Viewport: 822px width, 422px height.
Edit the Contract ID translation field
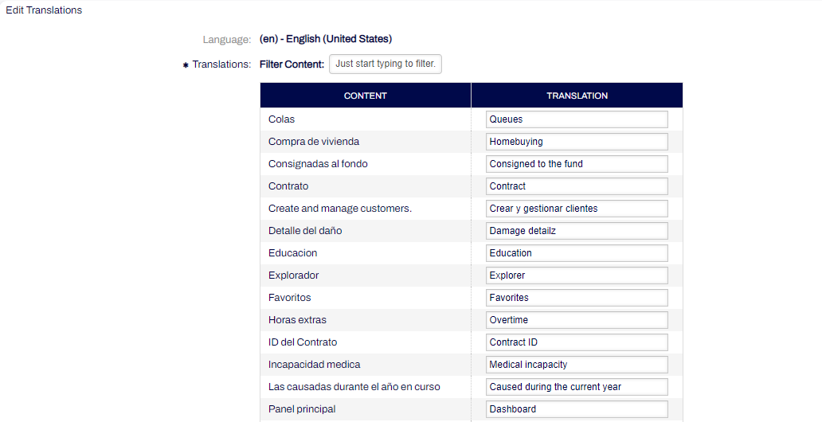point(577,342)
